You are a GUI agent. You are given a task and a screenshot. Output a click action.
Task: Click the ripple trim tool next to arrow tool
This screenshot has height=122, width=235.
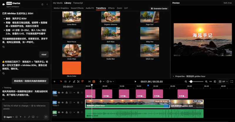click(66, 81)
